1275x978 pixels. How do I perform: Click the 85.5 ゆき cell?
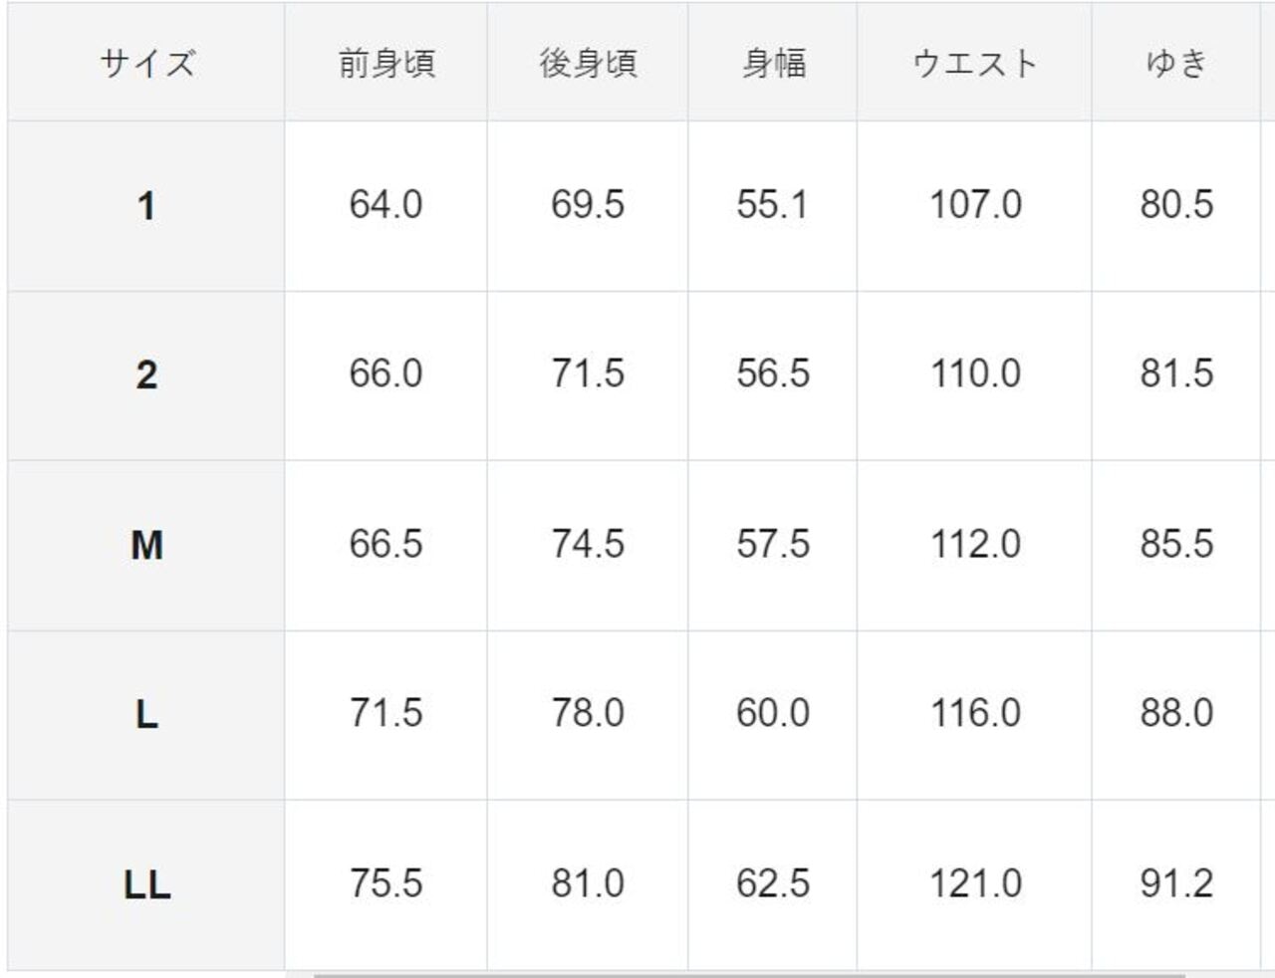click(x=1176, y=544)
